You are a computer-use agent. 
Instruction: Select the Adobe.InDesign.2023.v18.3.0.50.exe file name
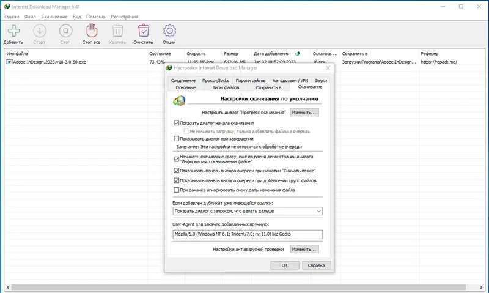(x=50, y=62)
